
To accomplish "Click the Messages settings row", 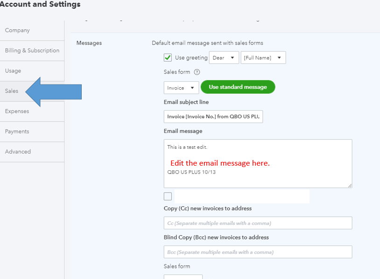I will [x=89, y=42].
